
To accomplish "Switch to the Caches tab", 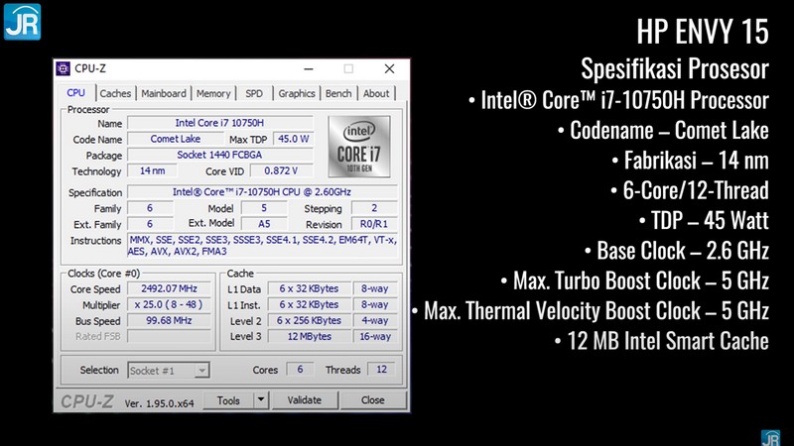I will [115, 94].
